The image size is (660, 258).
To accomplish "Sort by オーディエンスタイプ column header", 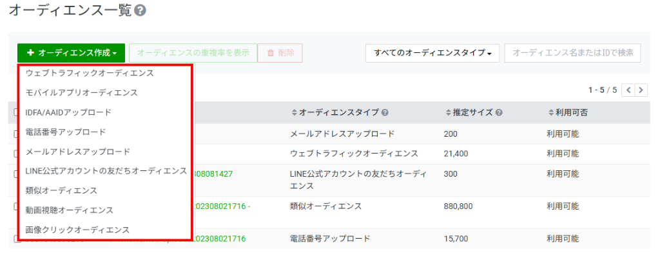I will tap(336, 113).
